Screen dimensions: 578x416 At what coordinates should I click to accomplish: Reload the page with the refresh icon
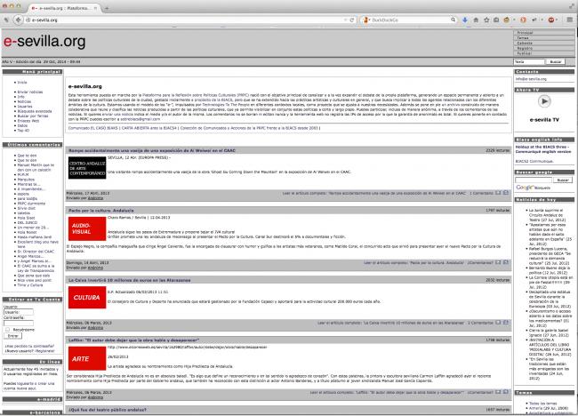[351, 18]
